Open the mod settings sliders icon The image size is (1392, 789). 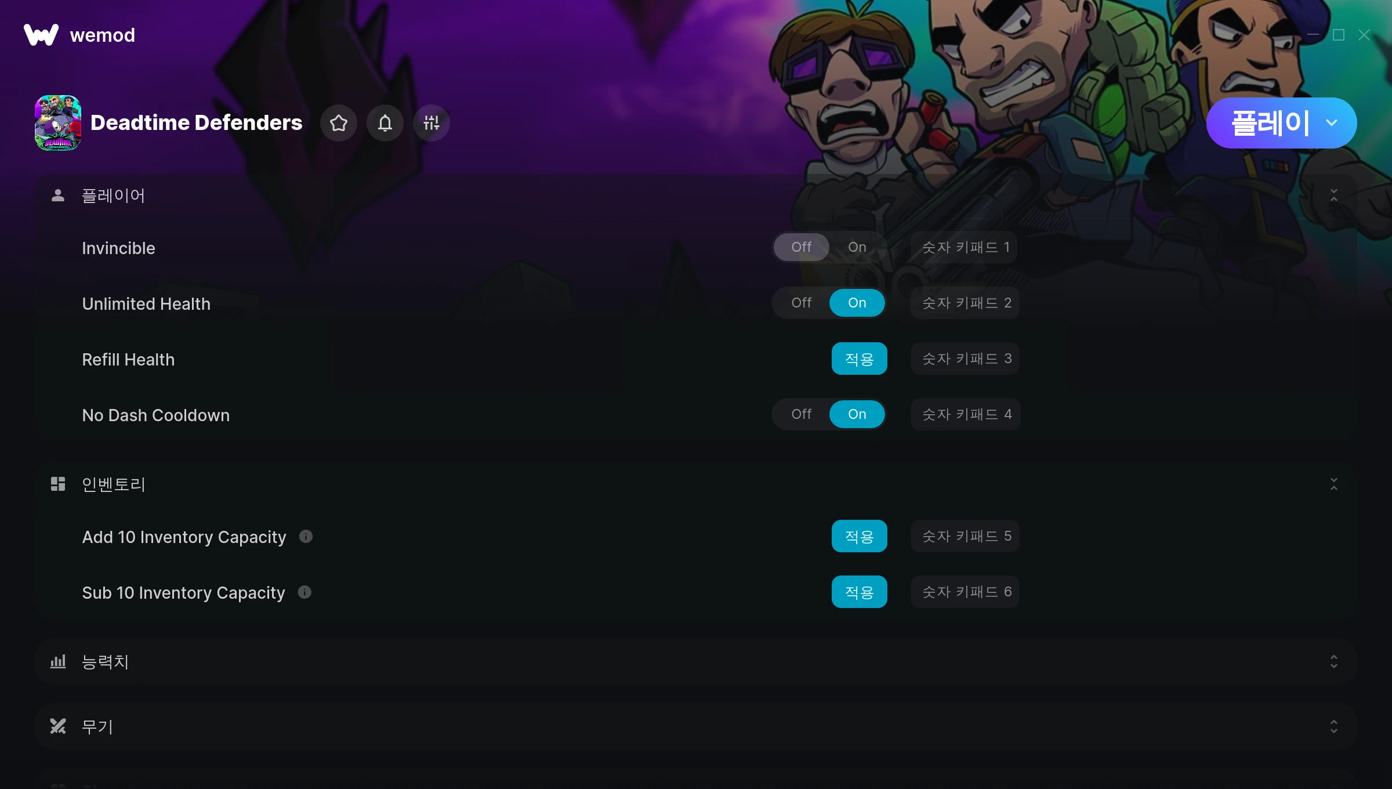[432, 123]
